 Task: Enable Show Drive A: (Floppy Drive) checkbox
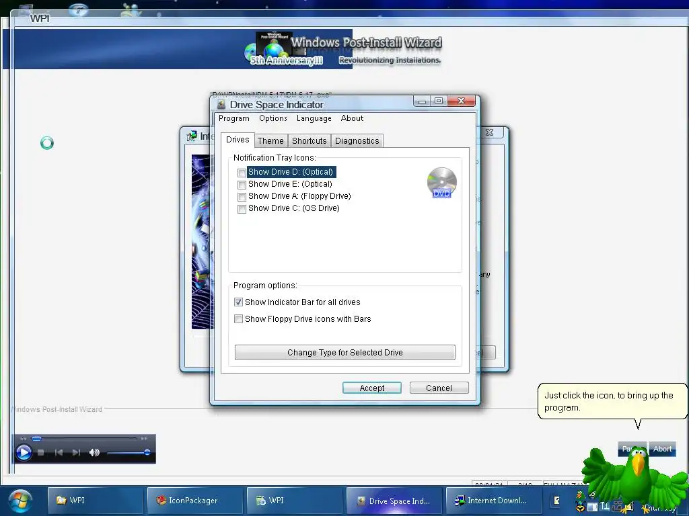242,197
